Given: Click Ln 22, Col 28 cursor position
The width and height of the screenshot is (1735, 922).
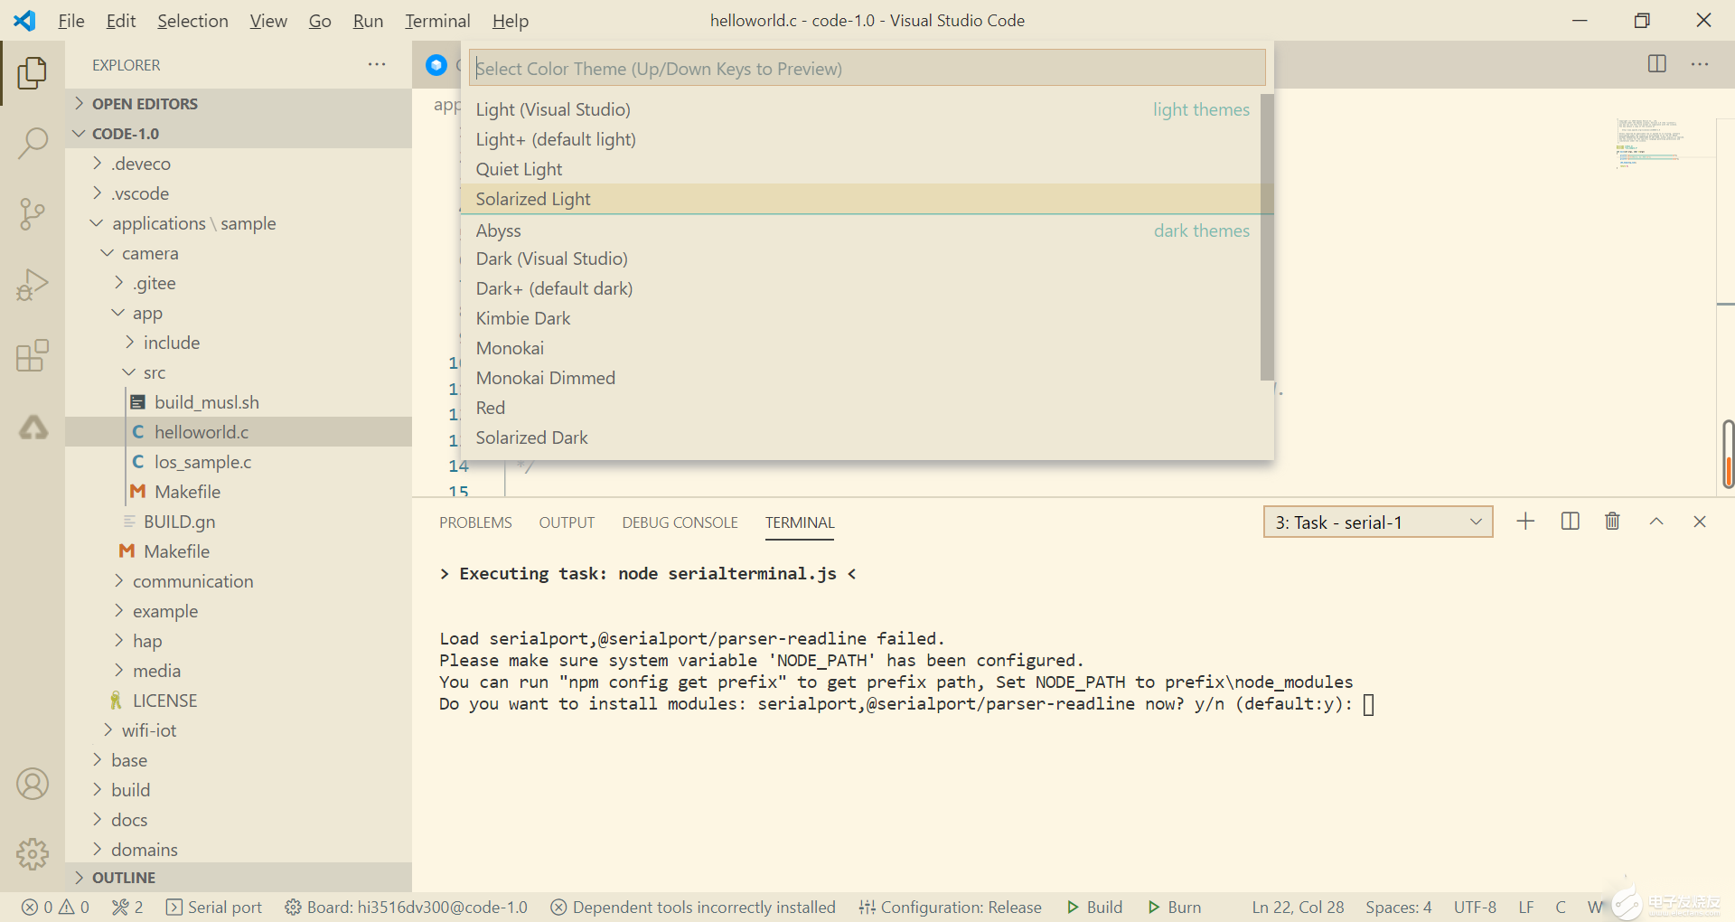Looking at the screenshot, I should point(1298,907).
